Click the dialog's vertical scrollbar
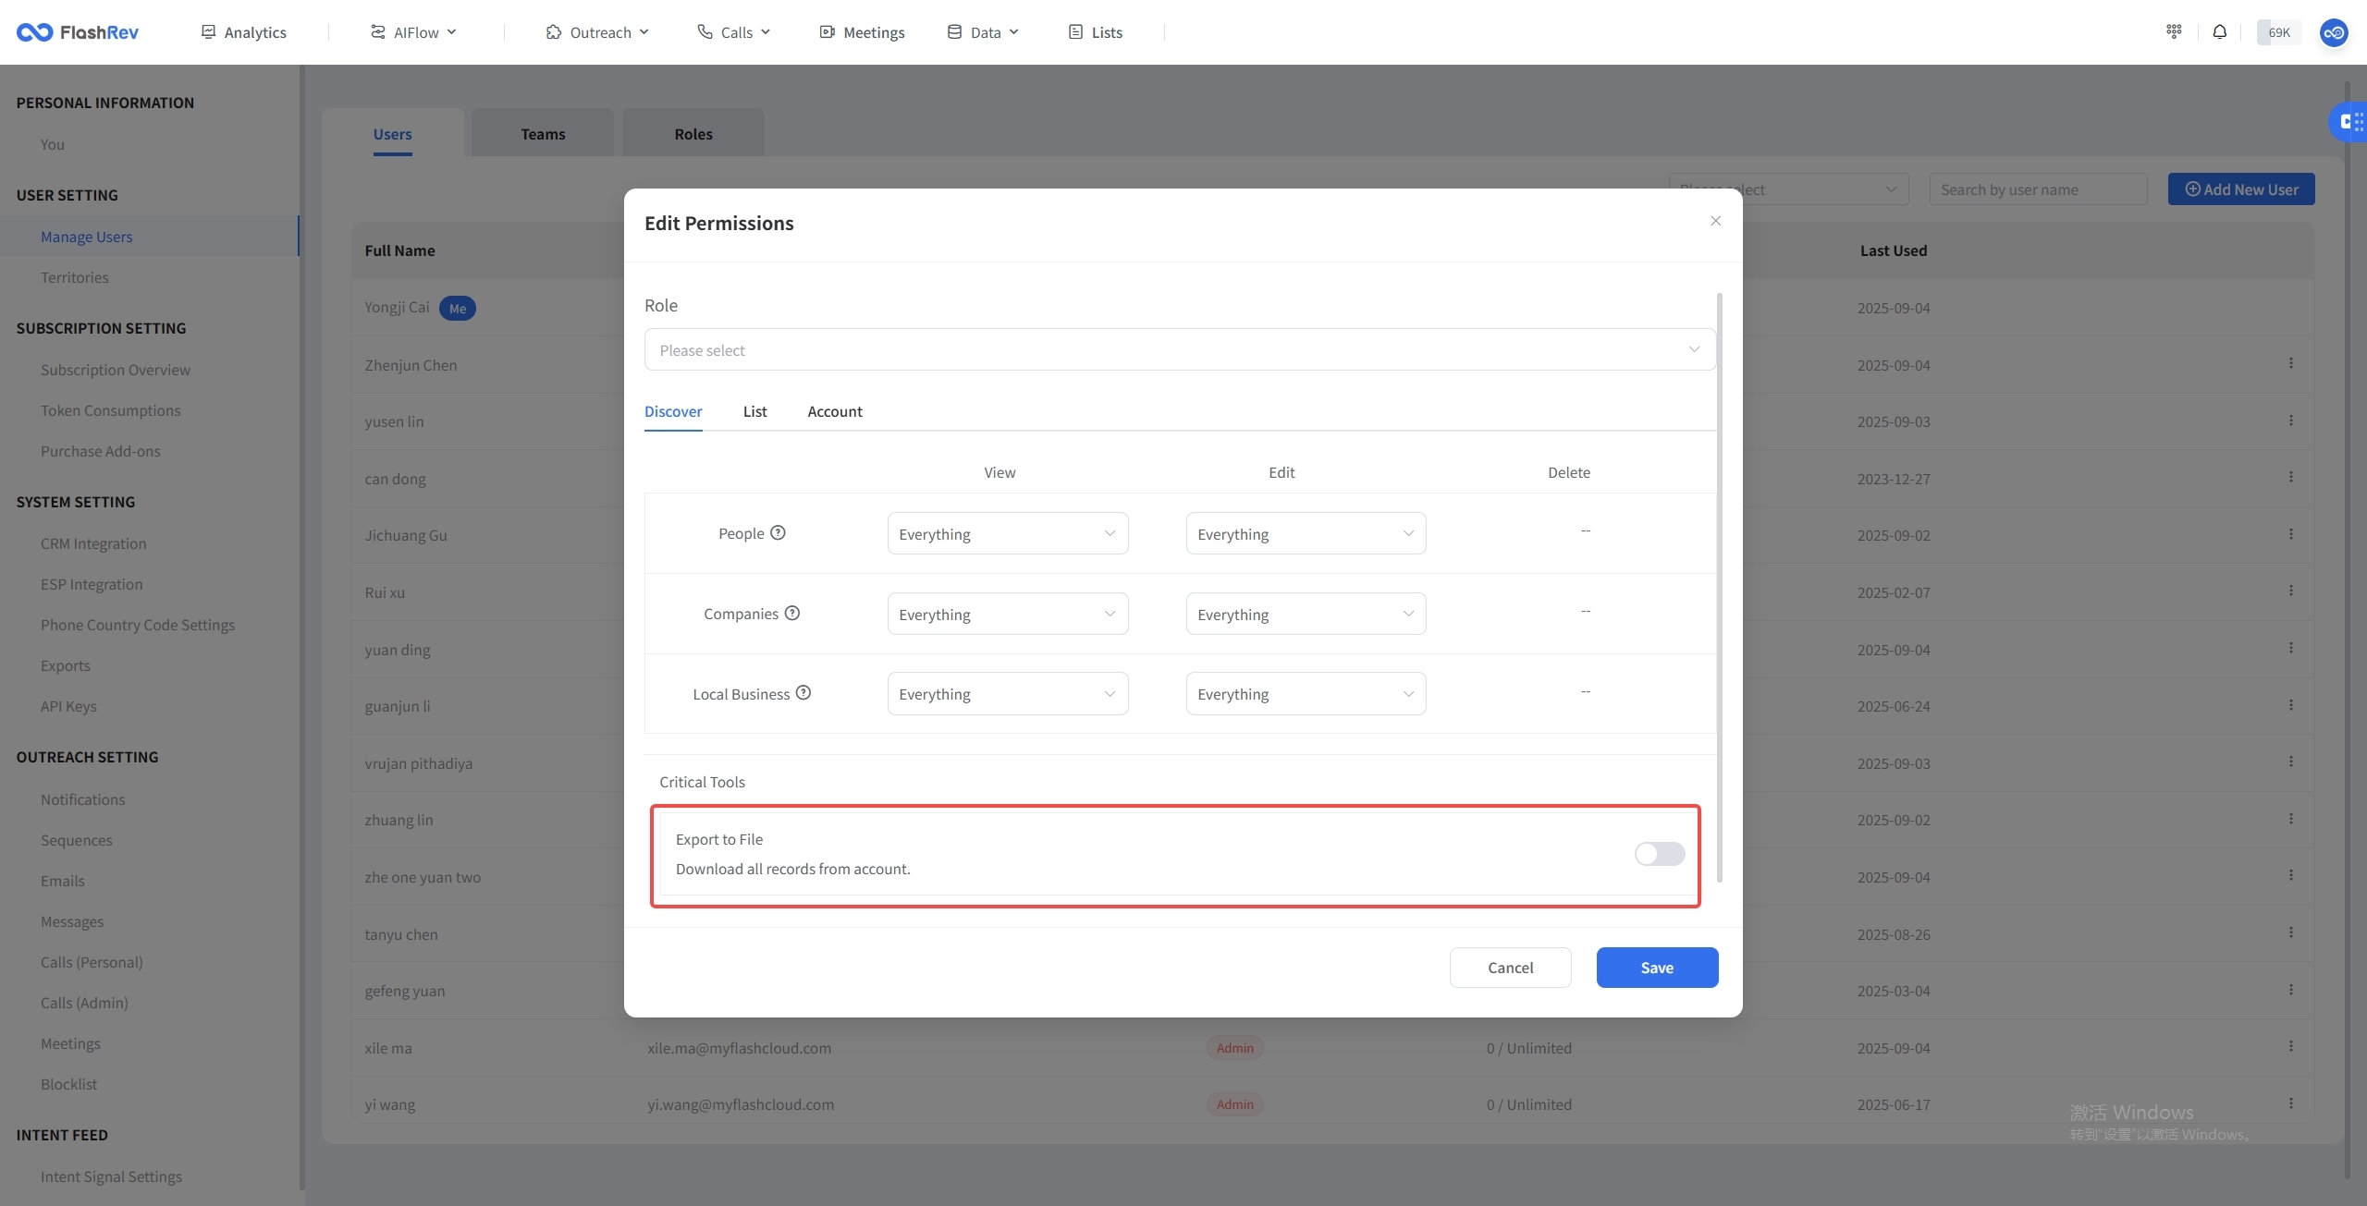Screen dimensions: 2367x1206 [x=1719, y=588]
